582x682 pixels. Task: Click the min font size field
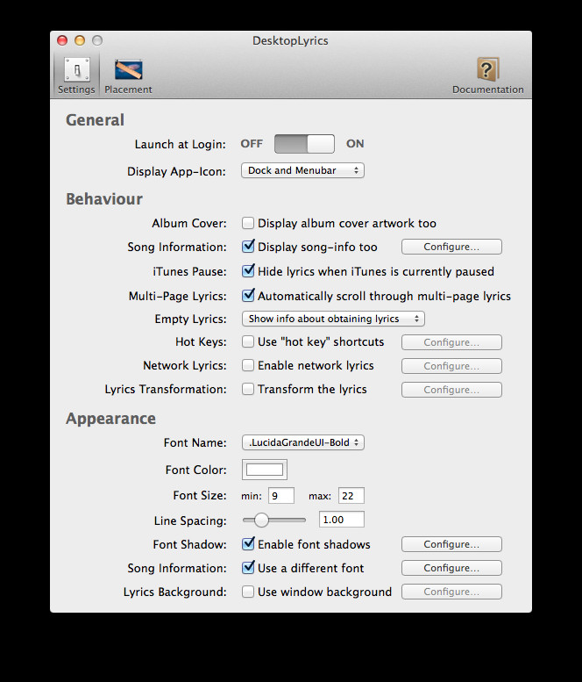click(x=281, y=496)
